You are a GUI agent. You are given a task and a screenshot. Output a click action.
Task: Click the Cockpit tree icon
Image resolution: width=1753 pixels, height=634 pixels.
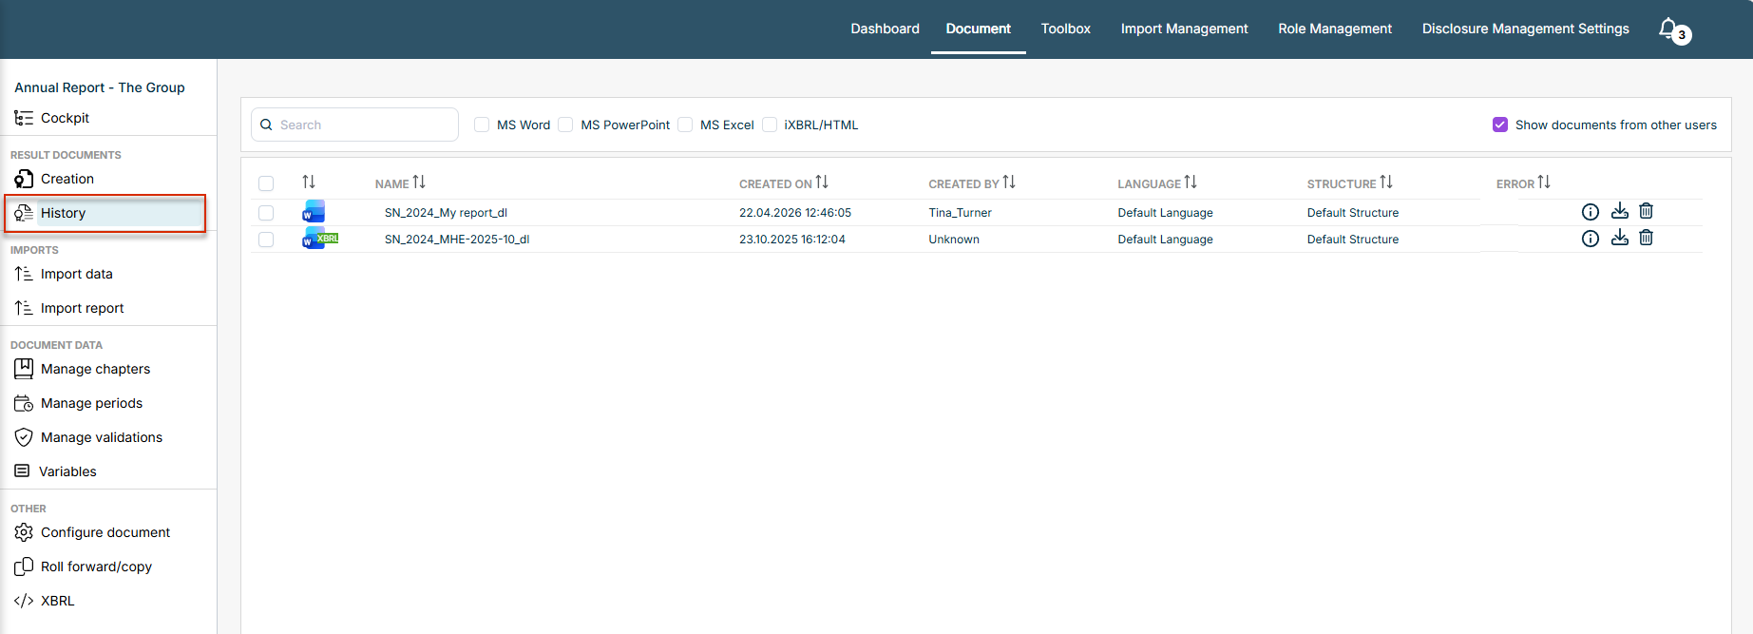point(24,118)
